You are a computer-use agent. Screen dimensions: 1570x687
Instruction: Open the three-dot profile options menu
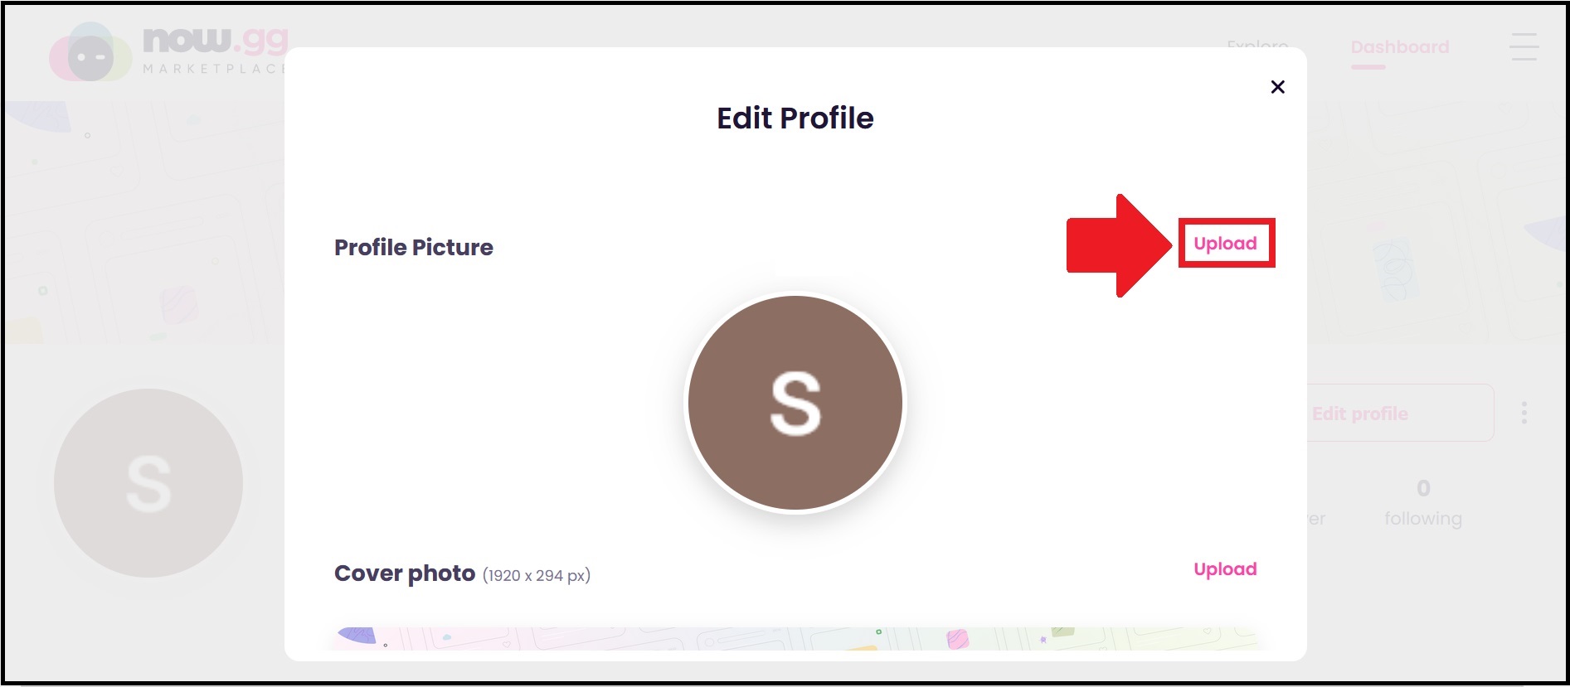coord(1524,413)
